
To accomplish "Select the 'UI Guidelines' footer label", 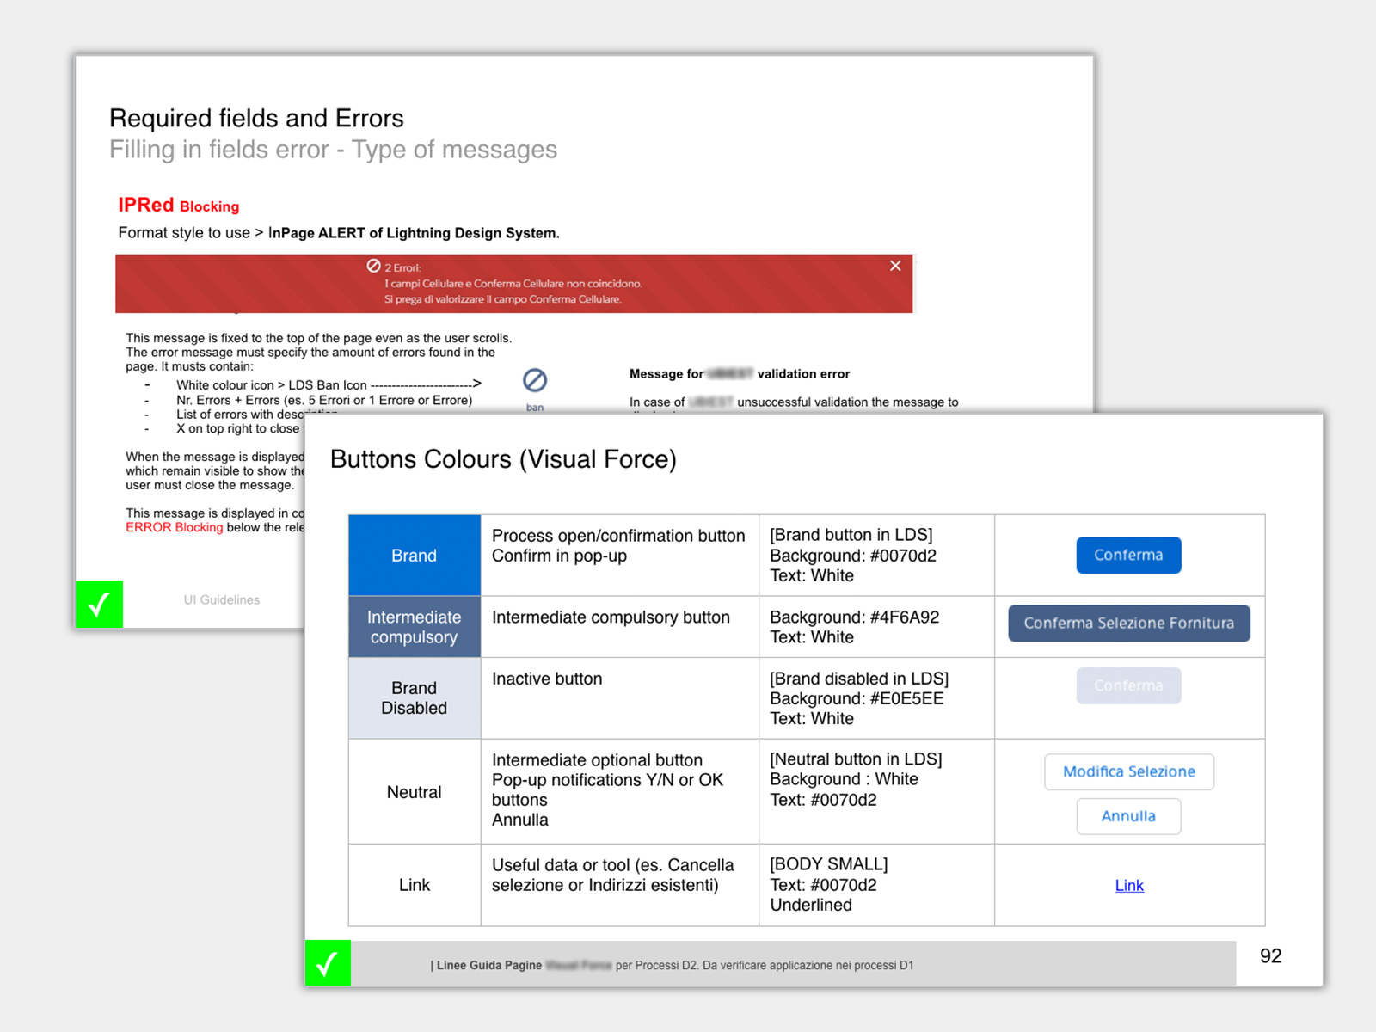I will tap(220, 599).
